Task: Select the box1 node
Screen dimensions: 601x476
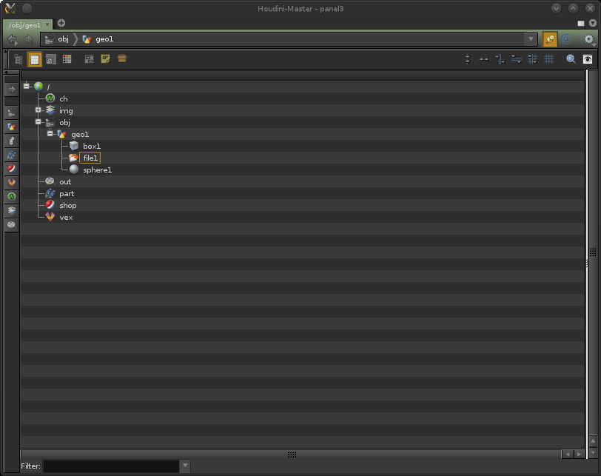Action: pos(92,147)
